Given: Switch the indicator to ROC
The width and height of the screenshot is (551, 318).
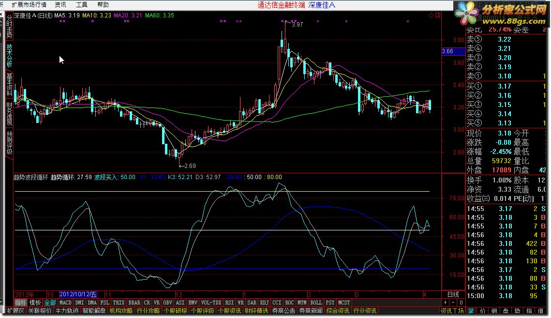Looking at the screenshot, I should [x=290, y=303].
